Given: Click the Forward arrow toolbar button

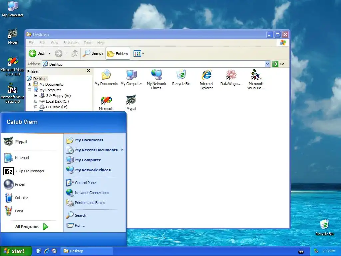Looking at the screenshot, I should pyautogui.click(x=59, y=53).
